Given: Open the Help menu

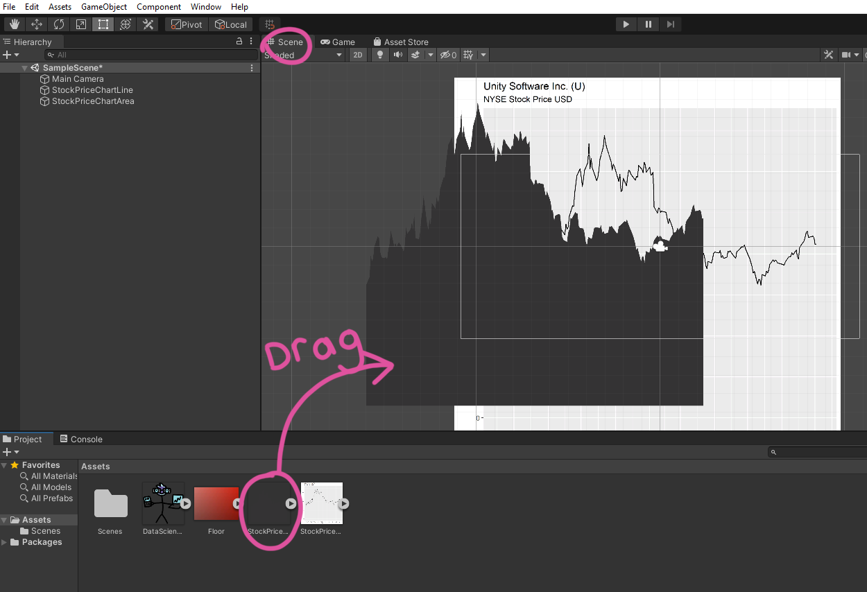Looking at the screenshot, I should [239, 6].
